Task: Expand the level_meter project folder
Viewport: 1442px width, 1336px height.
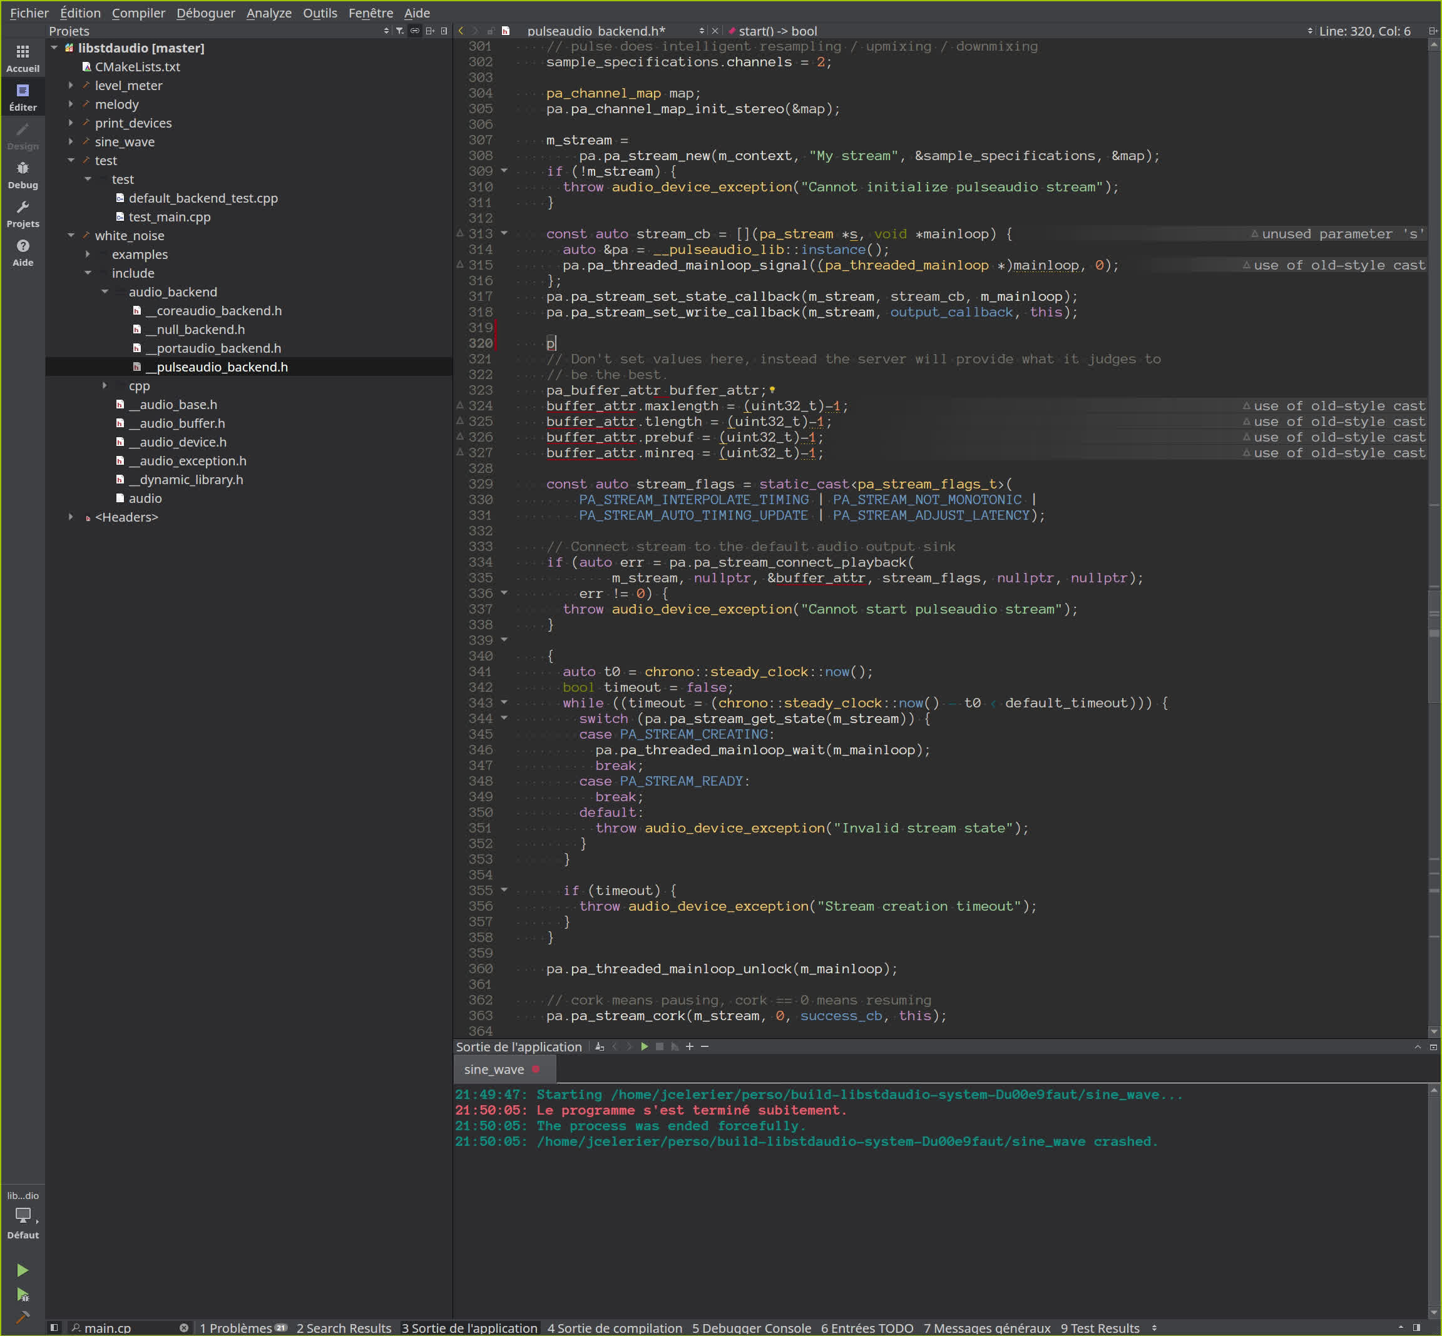Action: click(x=71, y=85)
